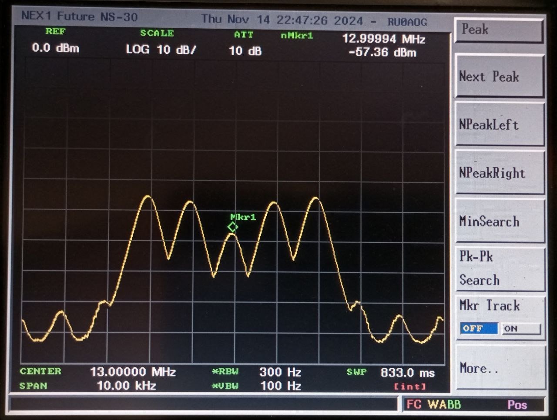The width and height of the screenshot is (557, 420).
Task: Click the Mkr1 diamond marker on trace
Action: (x=233, y=227)
